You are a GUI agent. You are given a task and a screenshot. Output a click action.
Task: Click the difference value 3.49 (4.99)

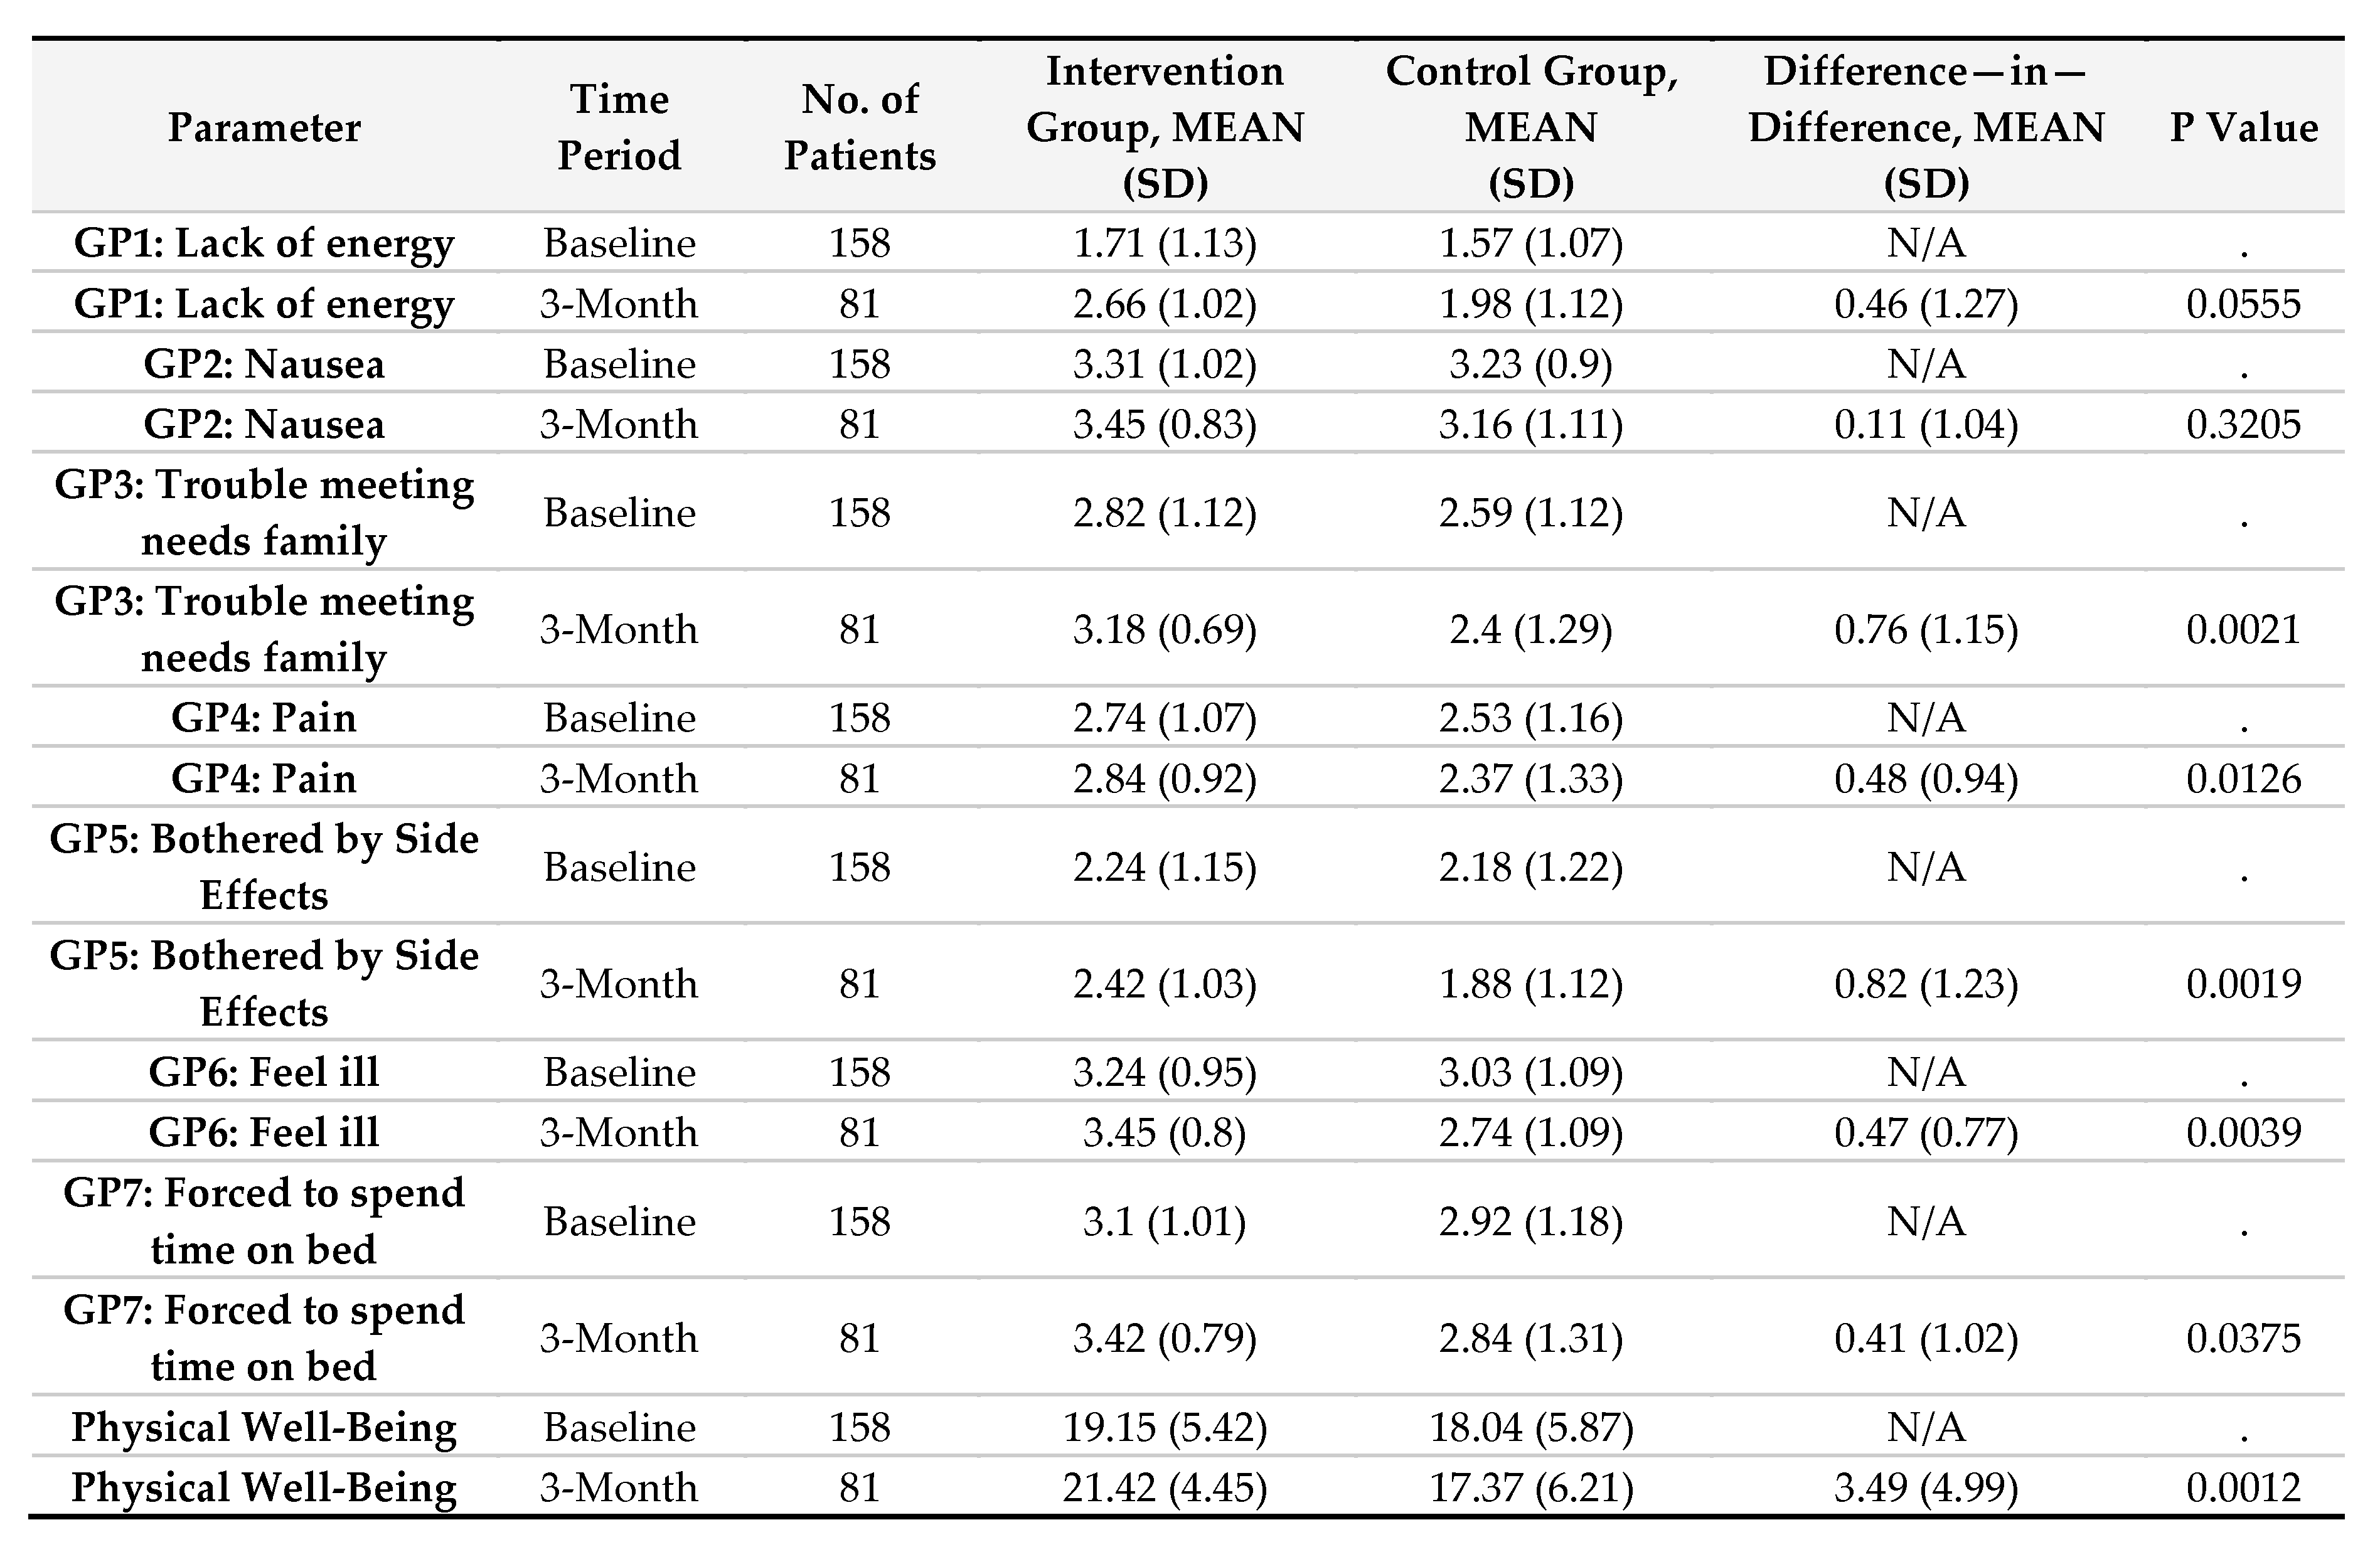pyautogui.click(x=1926, y=1487)
